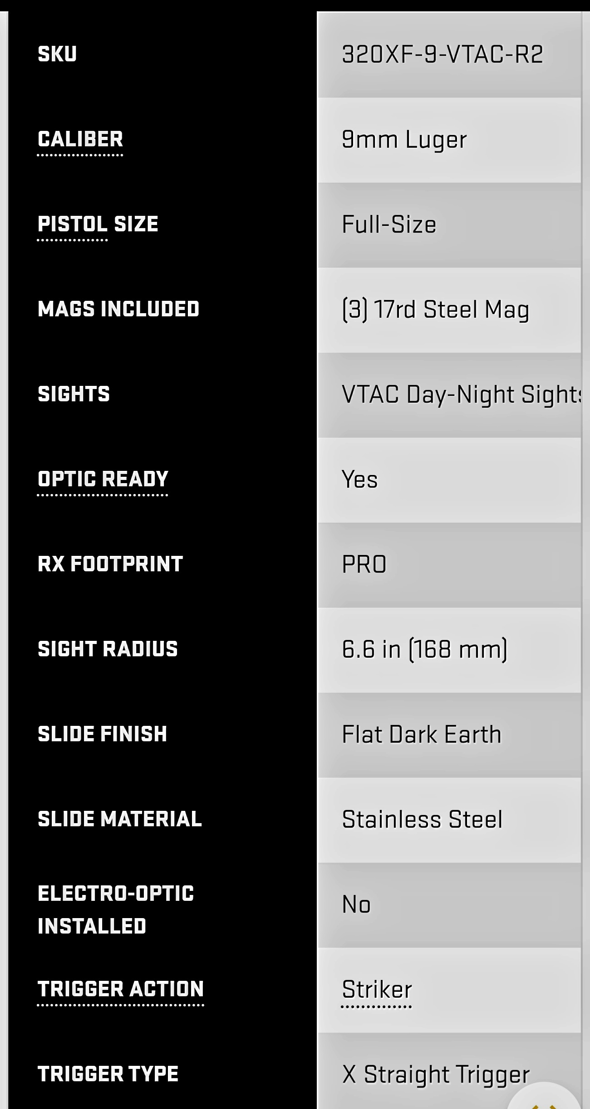Select the ELECTRO-OPTIC INSTALLED label

pyautogui.click(x=116, y=910)
